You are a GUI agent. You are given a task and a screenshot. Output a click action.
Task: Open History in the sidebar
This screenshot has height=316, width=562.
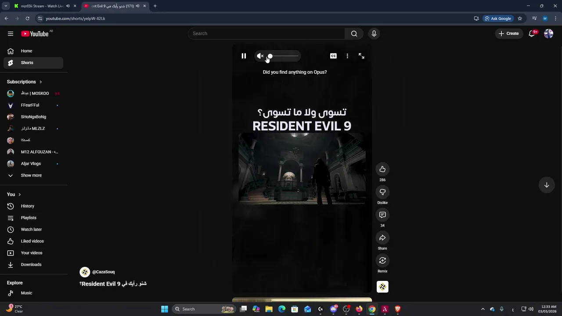33,206
